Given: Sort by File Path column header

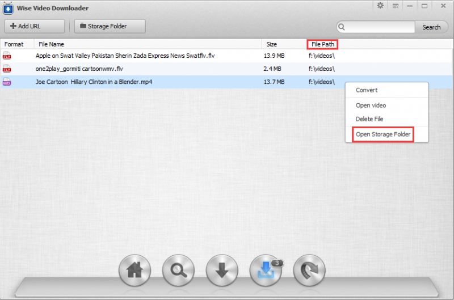Looking at the screenshot, I should point(322,44).
